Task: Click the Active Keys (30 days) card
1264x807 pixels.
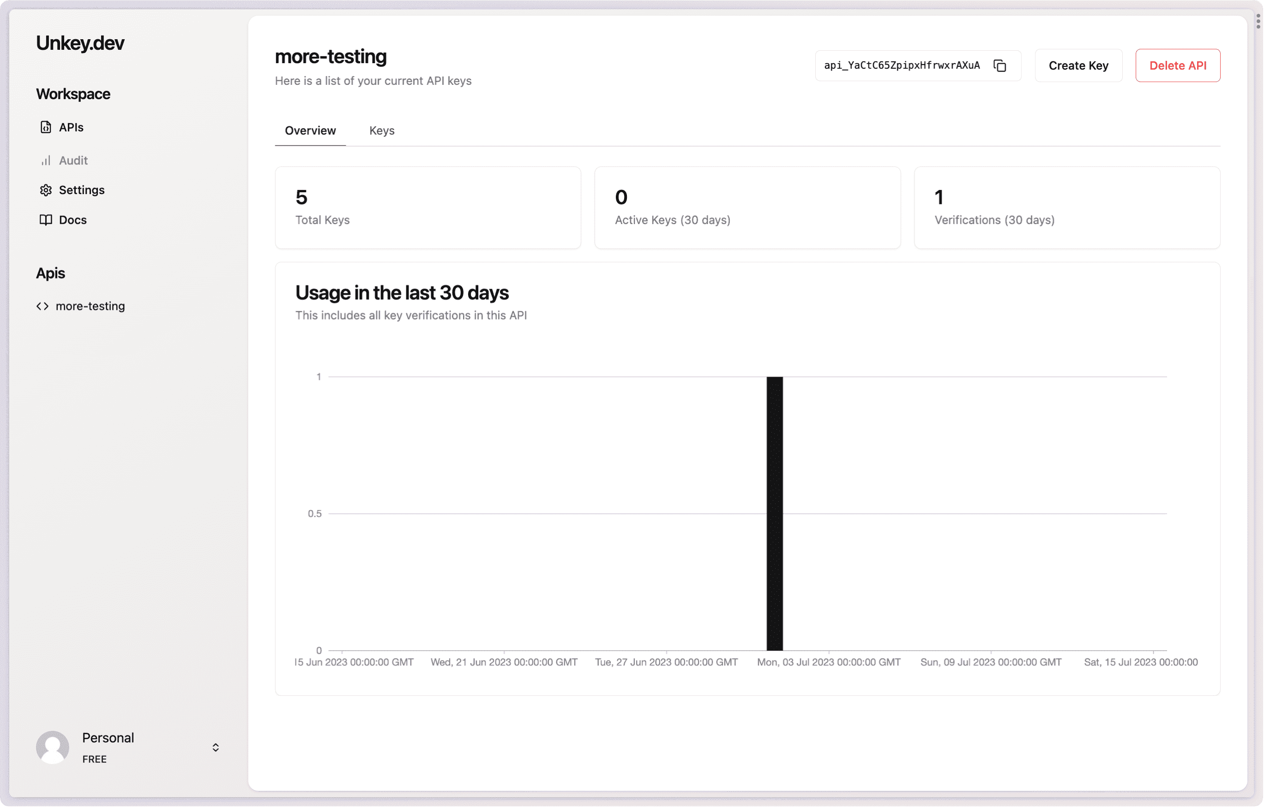Action: [747, 208]
